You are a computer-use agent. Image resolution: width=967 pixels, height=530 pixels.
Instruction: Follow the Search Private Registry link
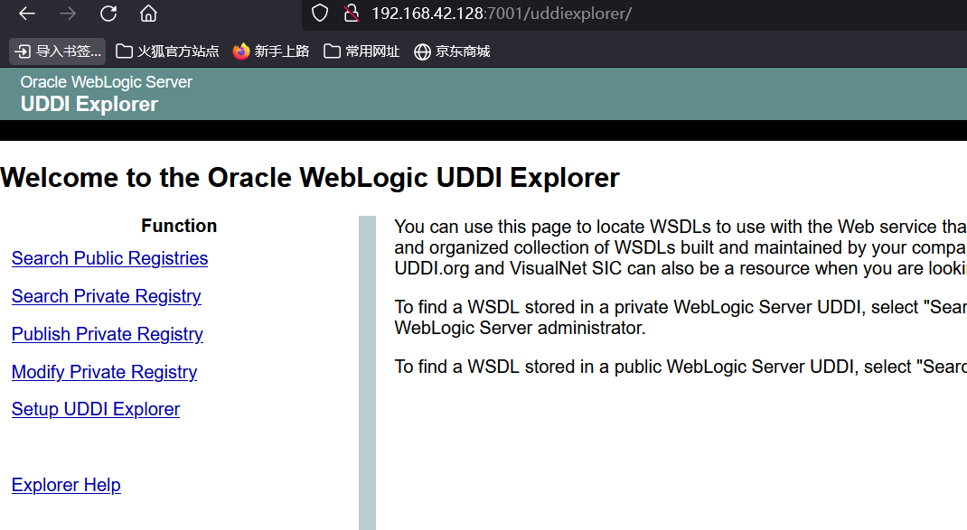pyautogui.click(x=106, y=296)
